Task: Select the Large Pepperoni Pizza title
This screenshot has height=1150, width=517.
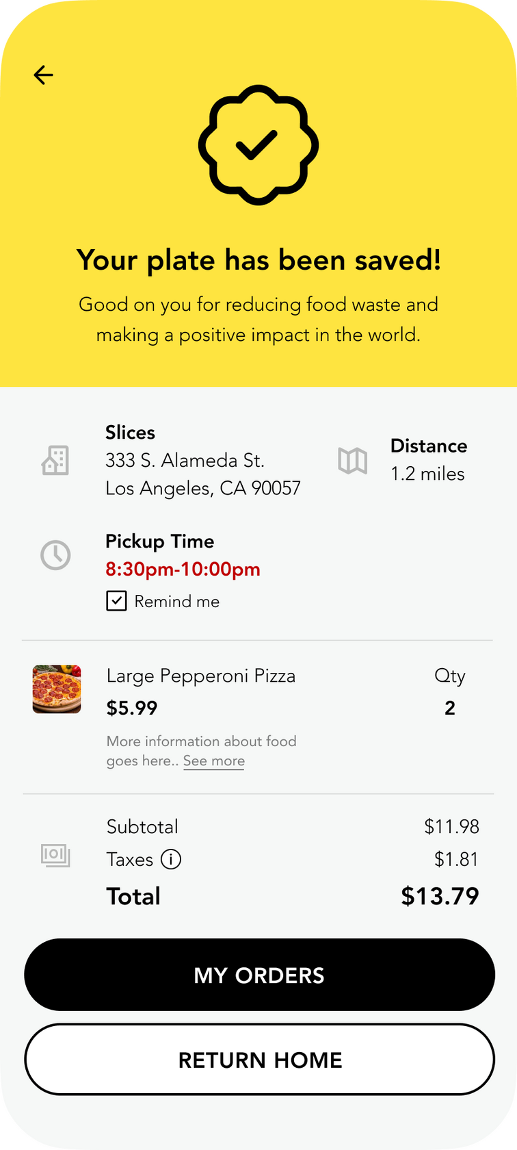Action: (x=201, y=676)
